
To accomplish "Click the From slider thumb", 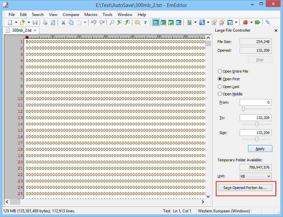I will (x=243, y=109).
